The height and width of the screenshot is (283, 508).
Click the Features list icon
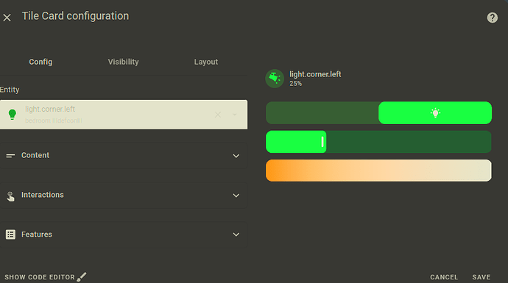click(10, 234)
